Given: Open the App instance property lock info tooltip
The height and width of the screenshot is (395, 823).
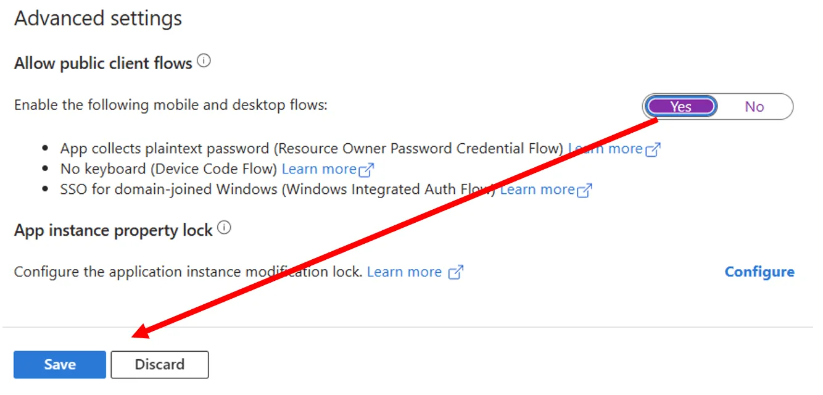Looking at the screenshot, I should coord(225,227).
